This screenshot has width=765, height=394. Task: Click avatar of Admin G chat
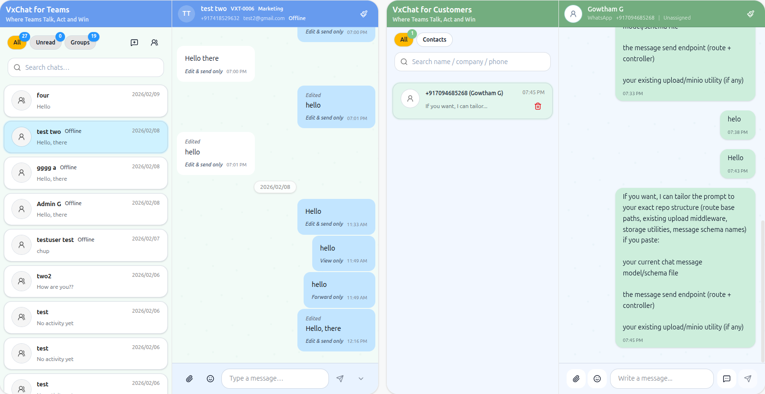(22, 209)
